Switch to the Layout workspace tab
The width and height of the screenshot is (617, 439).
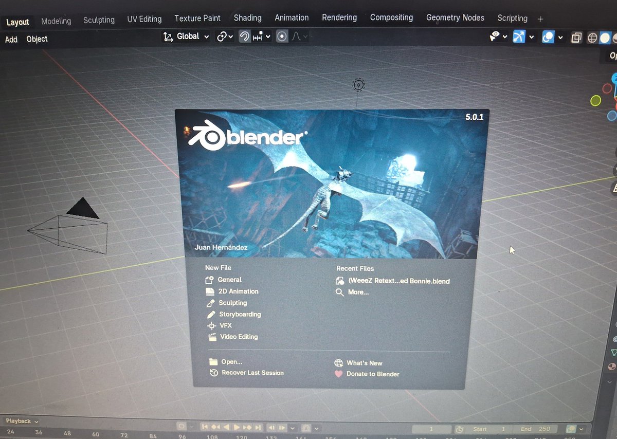17,22
